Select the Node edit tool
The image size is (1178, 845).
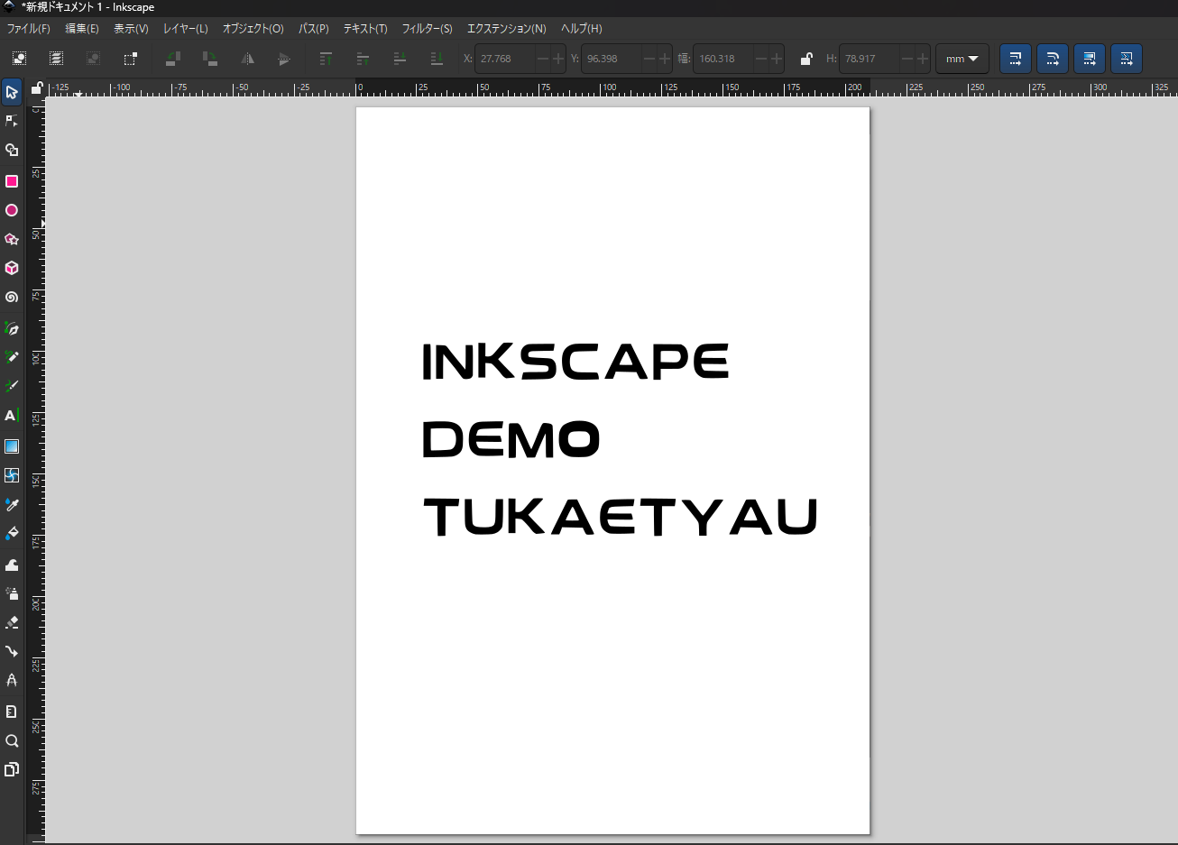[12, 121]
